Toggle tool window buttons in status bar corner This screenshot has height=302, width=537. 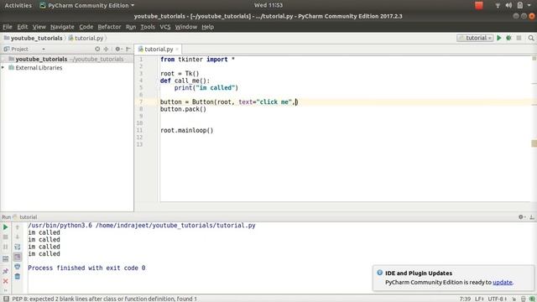pyautogui.click(x=6, y=299)
